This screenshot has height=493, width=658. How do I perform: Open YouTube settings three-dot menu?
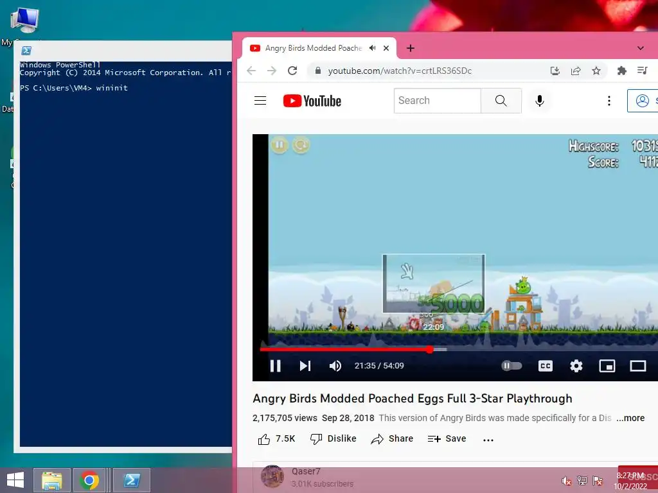609,101
